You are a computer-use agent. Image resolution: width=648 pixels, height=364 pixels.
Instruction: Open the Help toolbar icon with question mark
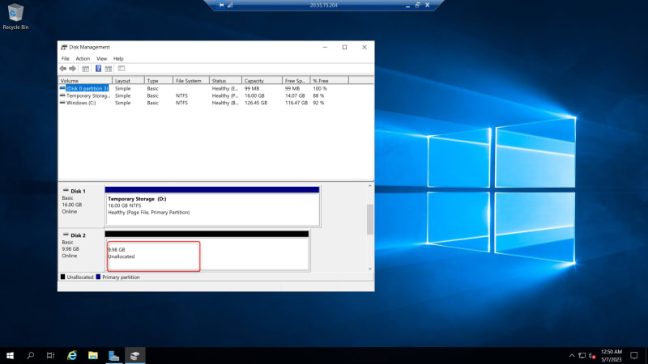pyautogui.click(x=98, y=69)
